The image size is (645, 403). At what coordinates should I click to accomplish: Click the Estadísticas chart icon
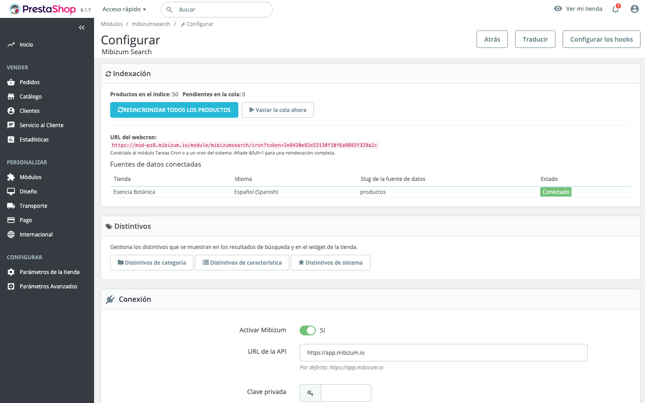pyautogui.click(x=11, y=140)
